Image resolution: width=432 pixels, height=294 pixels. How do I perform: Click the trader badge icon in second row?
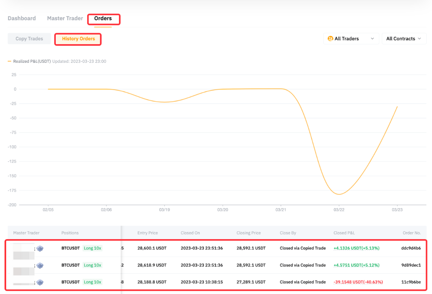pos(40,265)
